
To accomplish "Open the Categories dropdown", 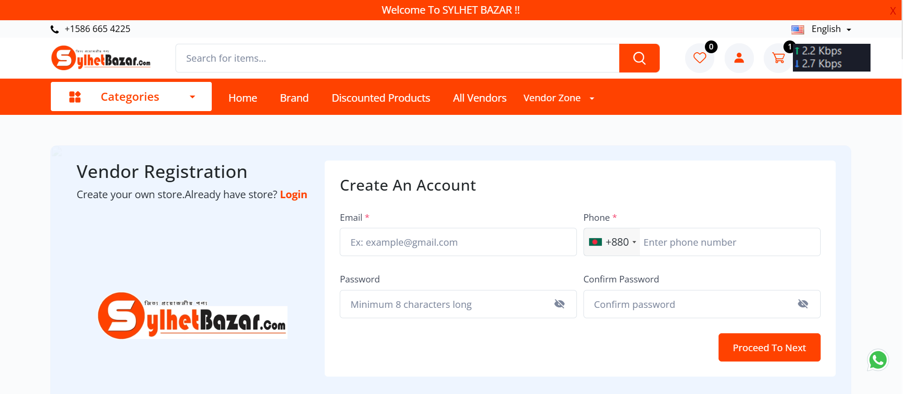I will click(131, 96).
